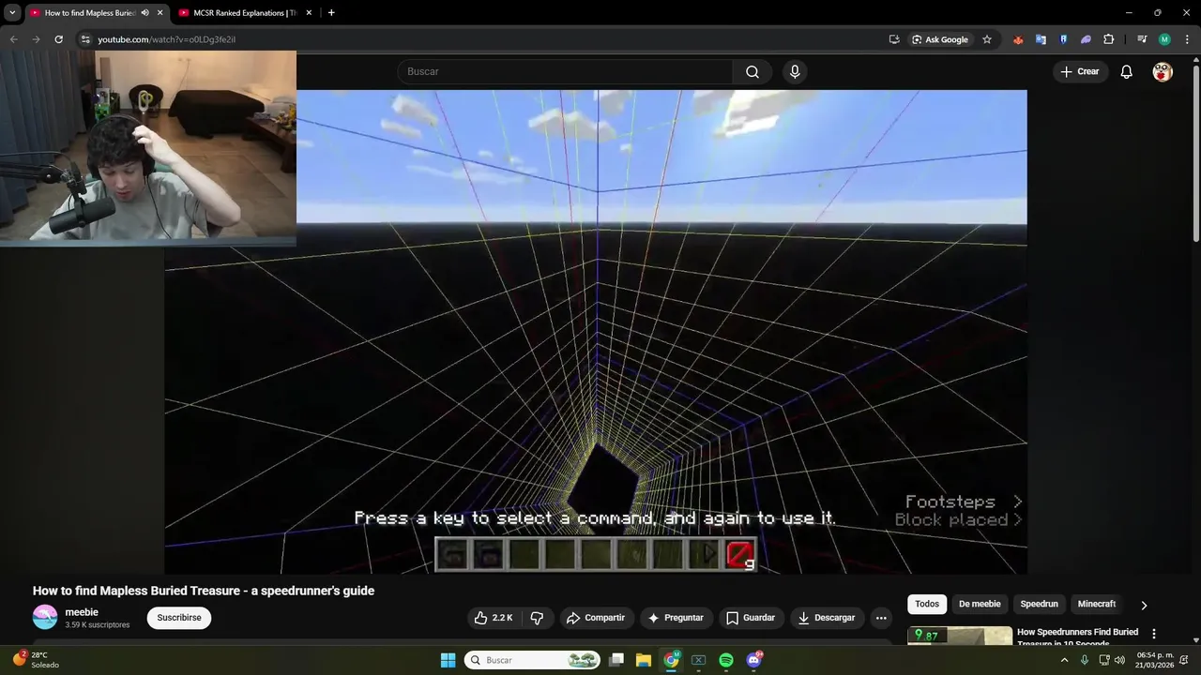Select the De meebie filter chip
The image size is (1201, 675).
click(x=980, y=604)
